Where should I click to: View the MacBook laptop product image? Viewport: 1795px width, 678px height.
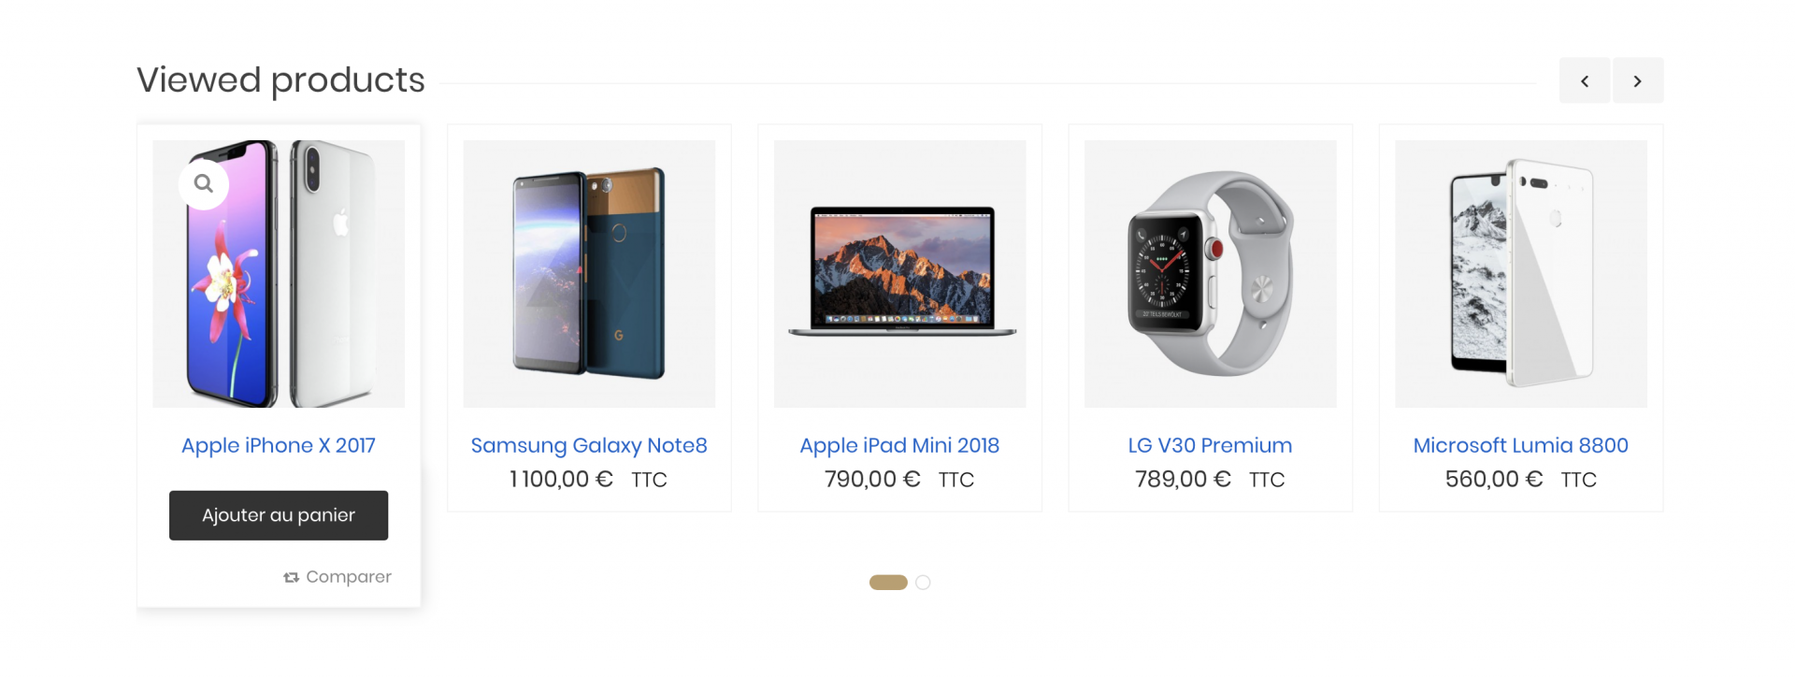[x=899, y=274]
